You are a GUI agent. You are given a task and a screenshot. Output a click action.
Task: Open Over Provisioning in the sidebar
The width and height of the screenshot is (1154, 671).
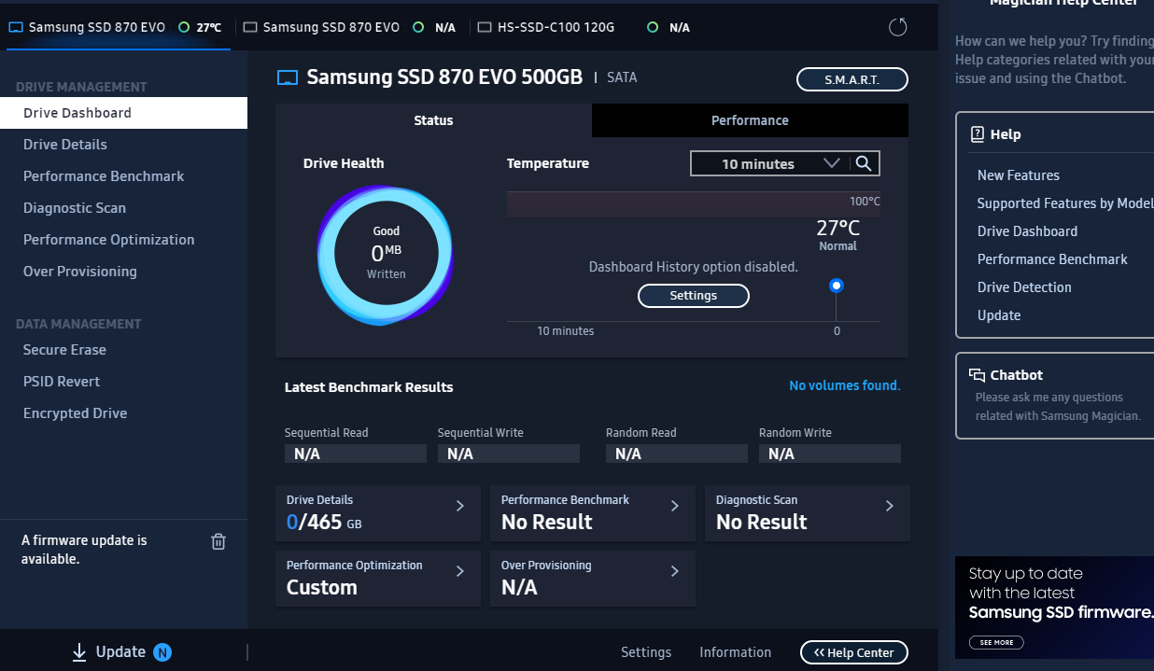[x=123, y=272]
